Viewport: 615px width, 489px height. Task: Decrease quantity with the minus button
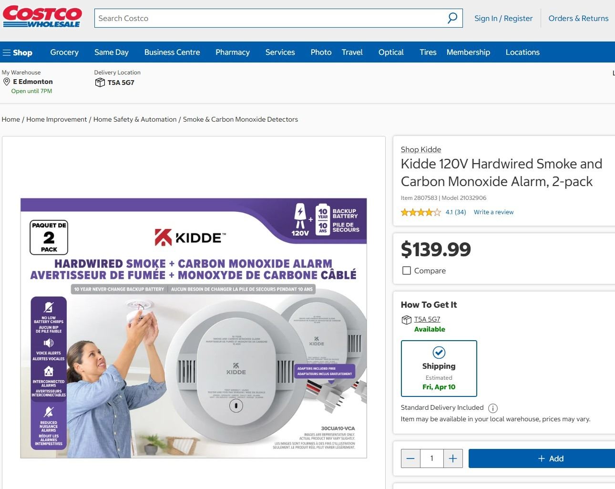tap(410, 458)
